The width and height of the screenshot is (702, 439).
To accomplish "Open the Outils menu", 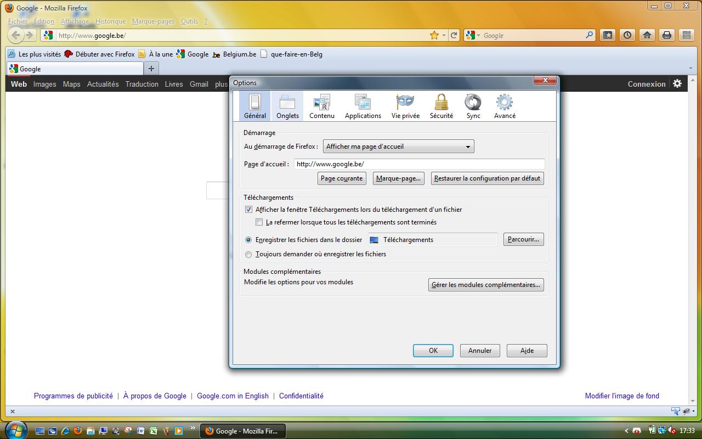I will [189, 21].
